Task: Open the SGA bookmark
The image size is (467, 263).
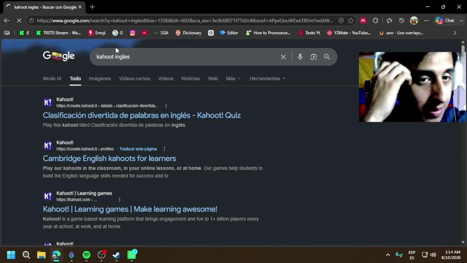Action: pos(161,33)
